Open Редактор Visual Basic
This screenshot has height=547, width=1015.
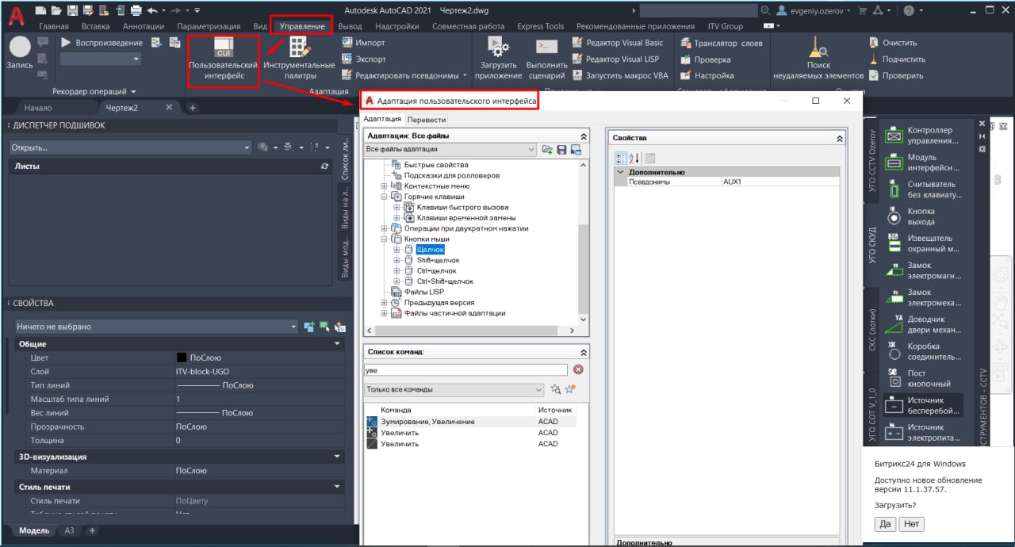[x=617, y=43]
